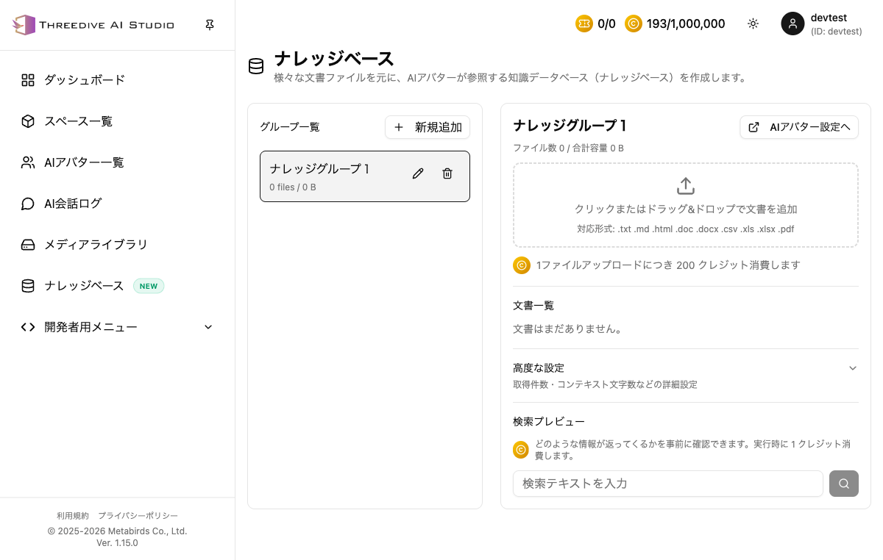
Task: Click the media library drive icon
Action: (28, 245)
